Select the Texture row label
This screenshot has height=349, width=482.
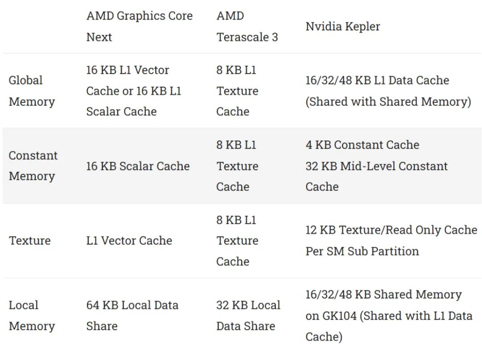pyautogui.click(x=29, y=241)
